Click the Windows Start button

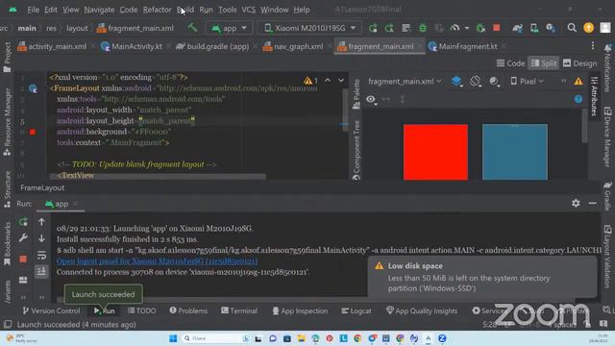(x=173, y=338)
